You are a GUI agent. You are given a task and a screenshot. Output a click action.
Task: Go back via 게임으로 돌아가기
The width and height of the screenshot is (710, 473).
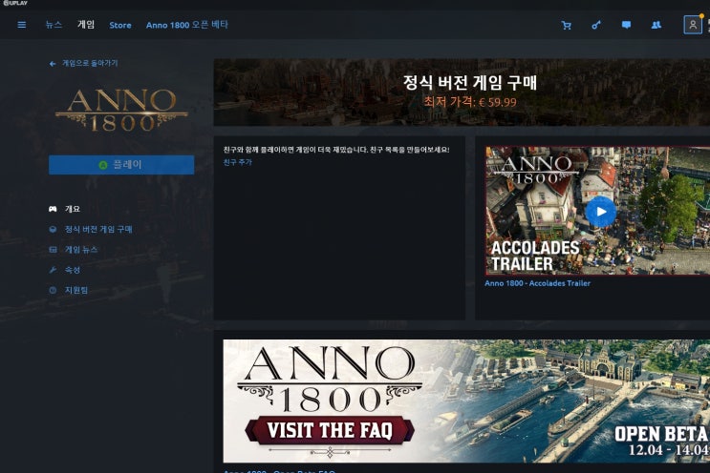point(90,63)
